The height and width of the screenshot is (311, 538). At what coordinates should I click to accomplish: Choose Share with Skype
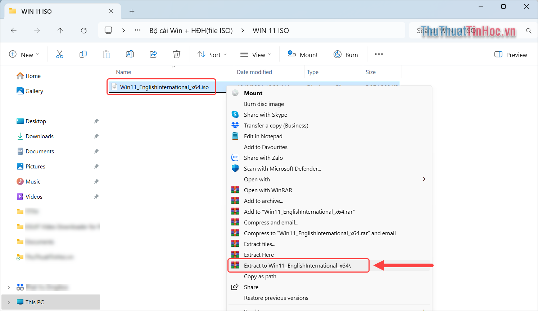[x=329, y=115]
